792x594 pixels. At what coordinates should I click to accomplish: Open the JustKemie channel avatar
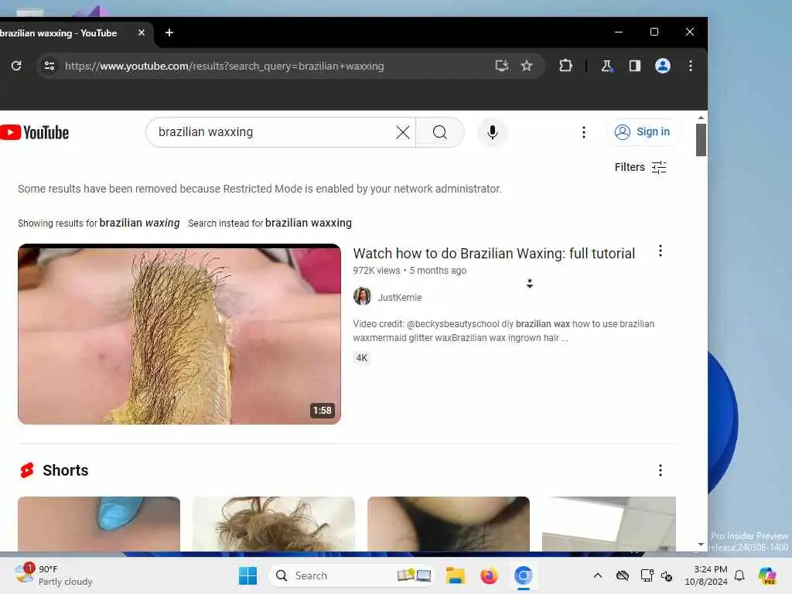(x=362, y=296)
